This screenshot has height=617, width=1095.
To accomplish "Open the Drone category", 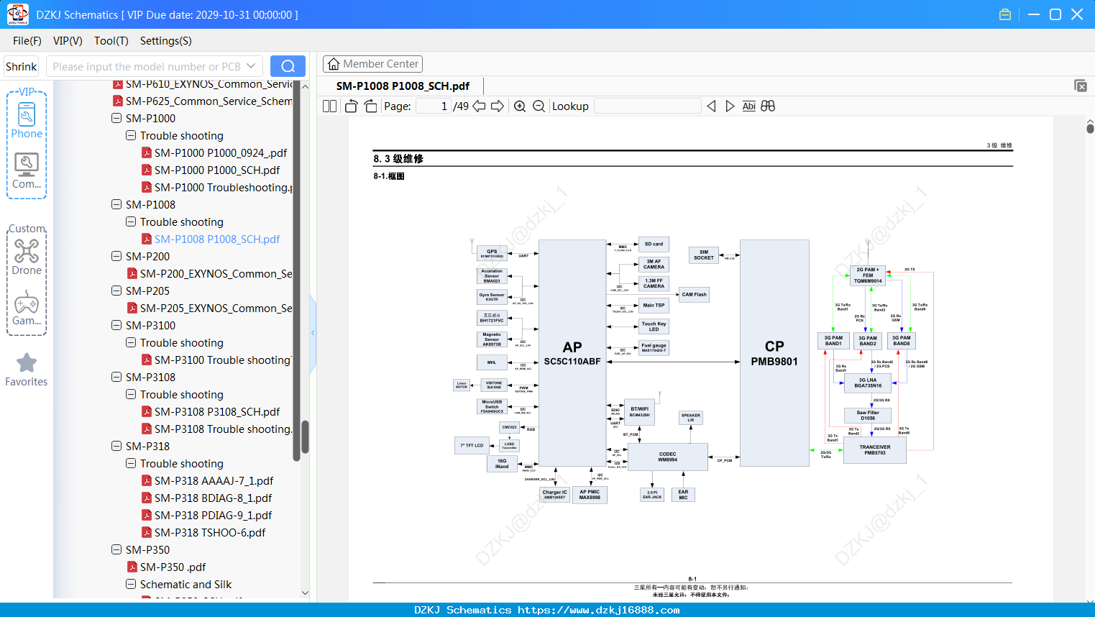I will 27,257.
